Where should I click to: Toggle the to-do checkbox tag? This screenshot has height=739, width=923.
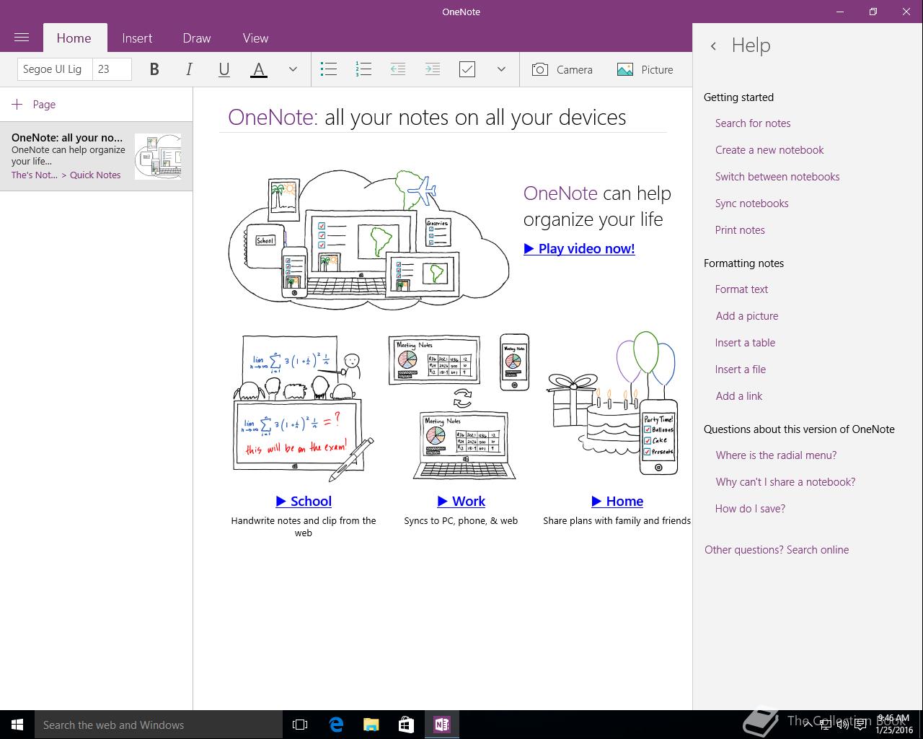pos(467,69)
